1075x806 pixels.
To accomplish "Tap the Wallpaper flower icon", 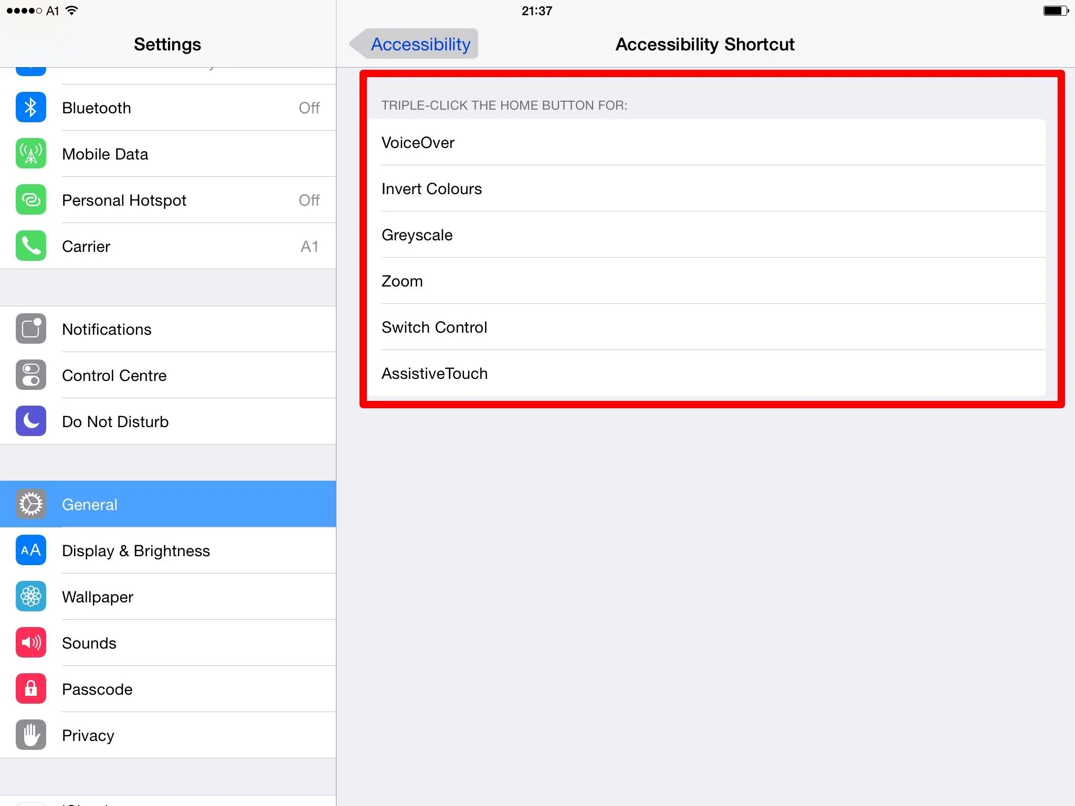I will 31,597.
